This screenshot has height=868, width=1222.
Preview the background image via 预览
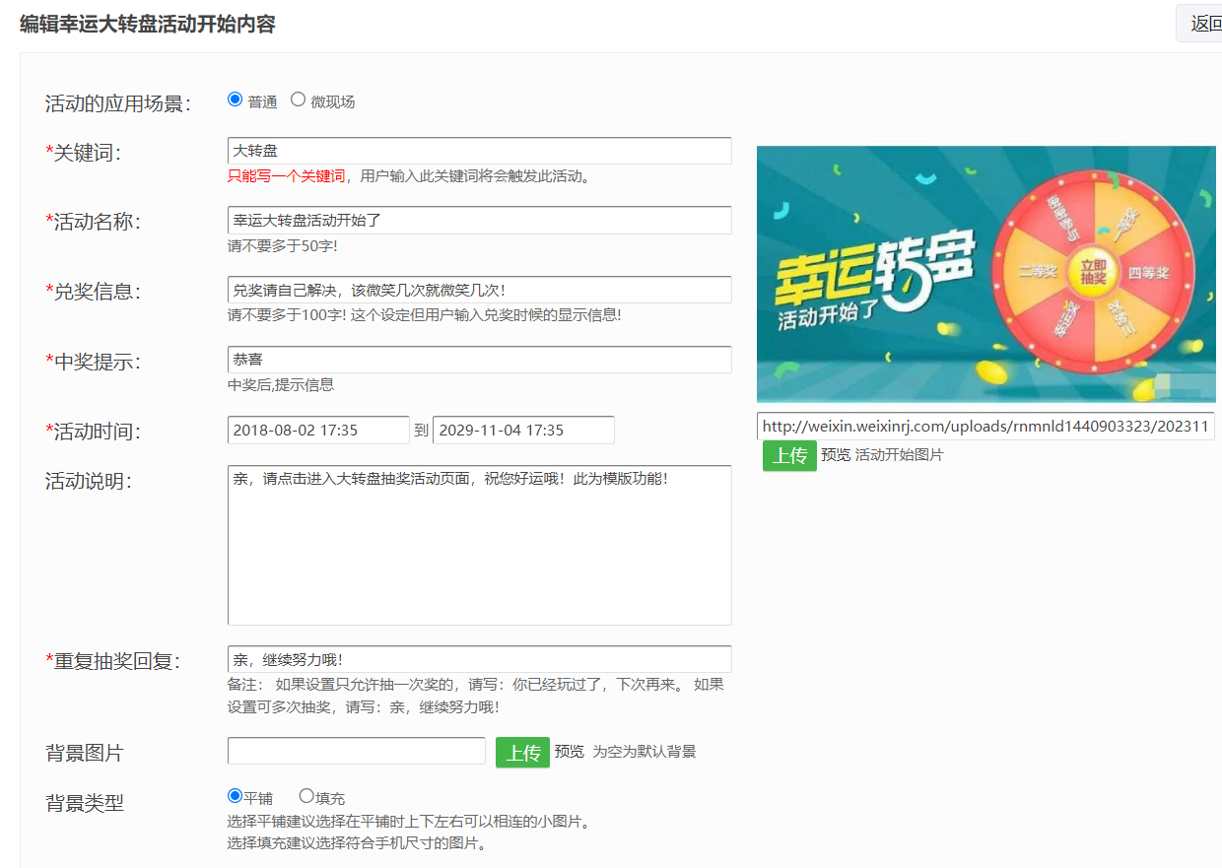(x=569, y=752)
